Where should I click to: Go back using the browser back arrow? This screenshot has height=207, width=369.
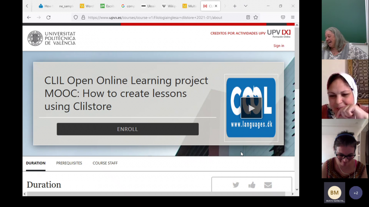pos(29,17)
